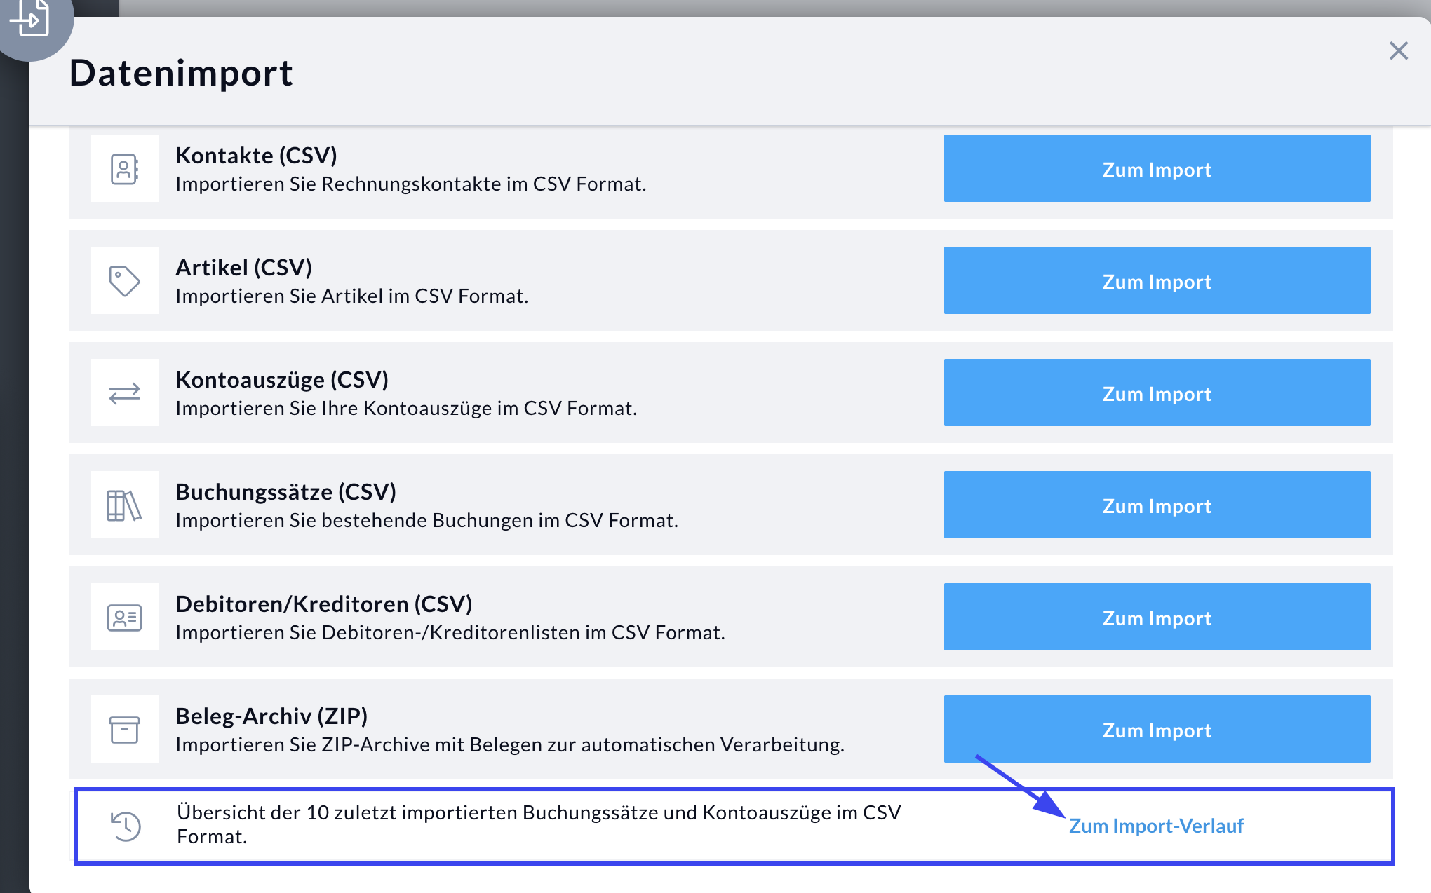Image resolution: width=1431 pixels, height=893 pixels.
Task: Close the Datenimport dialog
Action: [x=1398, y=50]
